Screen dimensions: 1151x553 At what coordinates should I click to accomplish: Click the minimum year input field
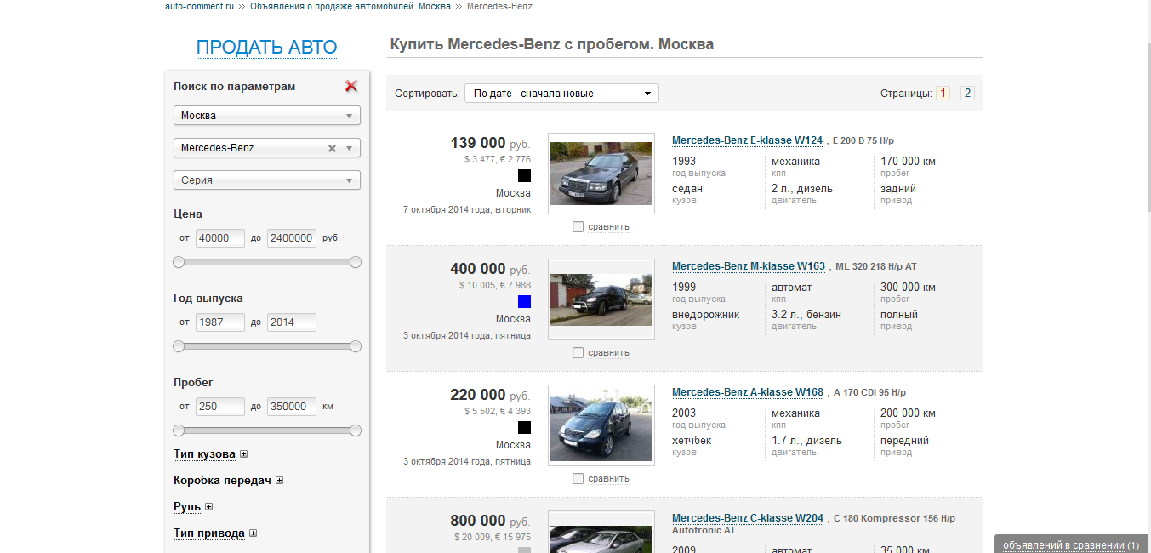219,322
